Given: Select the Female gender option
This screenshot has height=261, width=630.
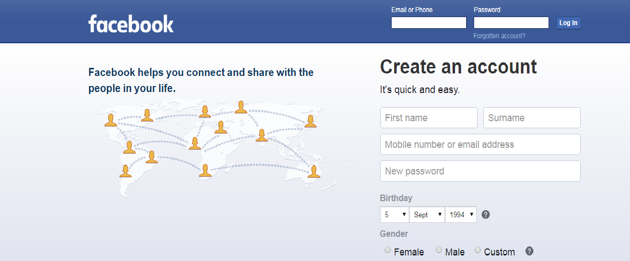Looking at the screenshot, I should click(388, 250).
